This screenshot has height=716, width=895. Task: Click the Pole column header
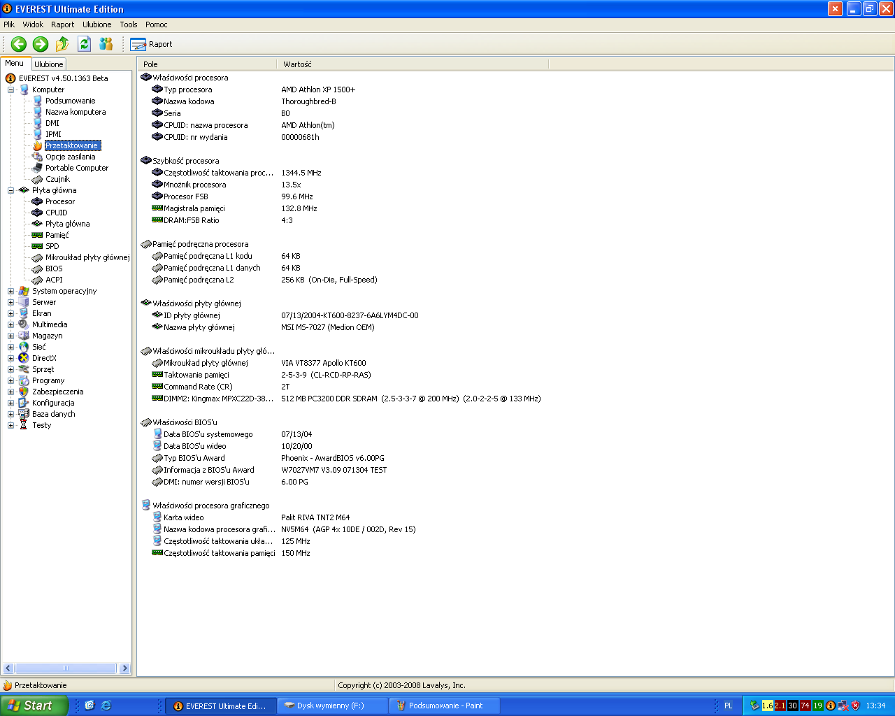coord(207,64)
